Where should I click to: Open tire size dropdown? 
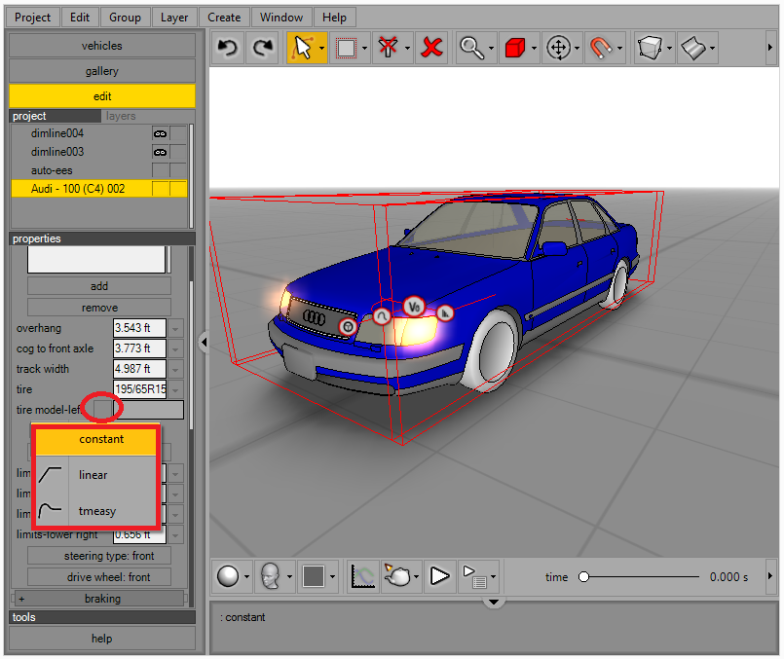coord(175,389)
